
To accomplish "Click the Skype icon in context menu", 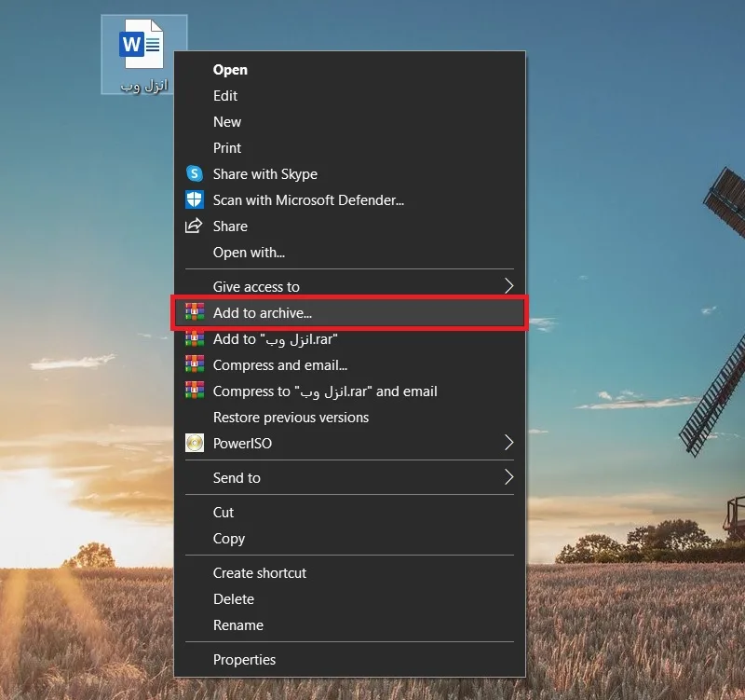I will click(195, 173).
